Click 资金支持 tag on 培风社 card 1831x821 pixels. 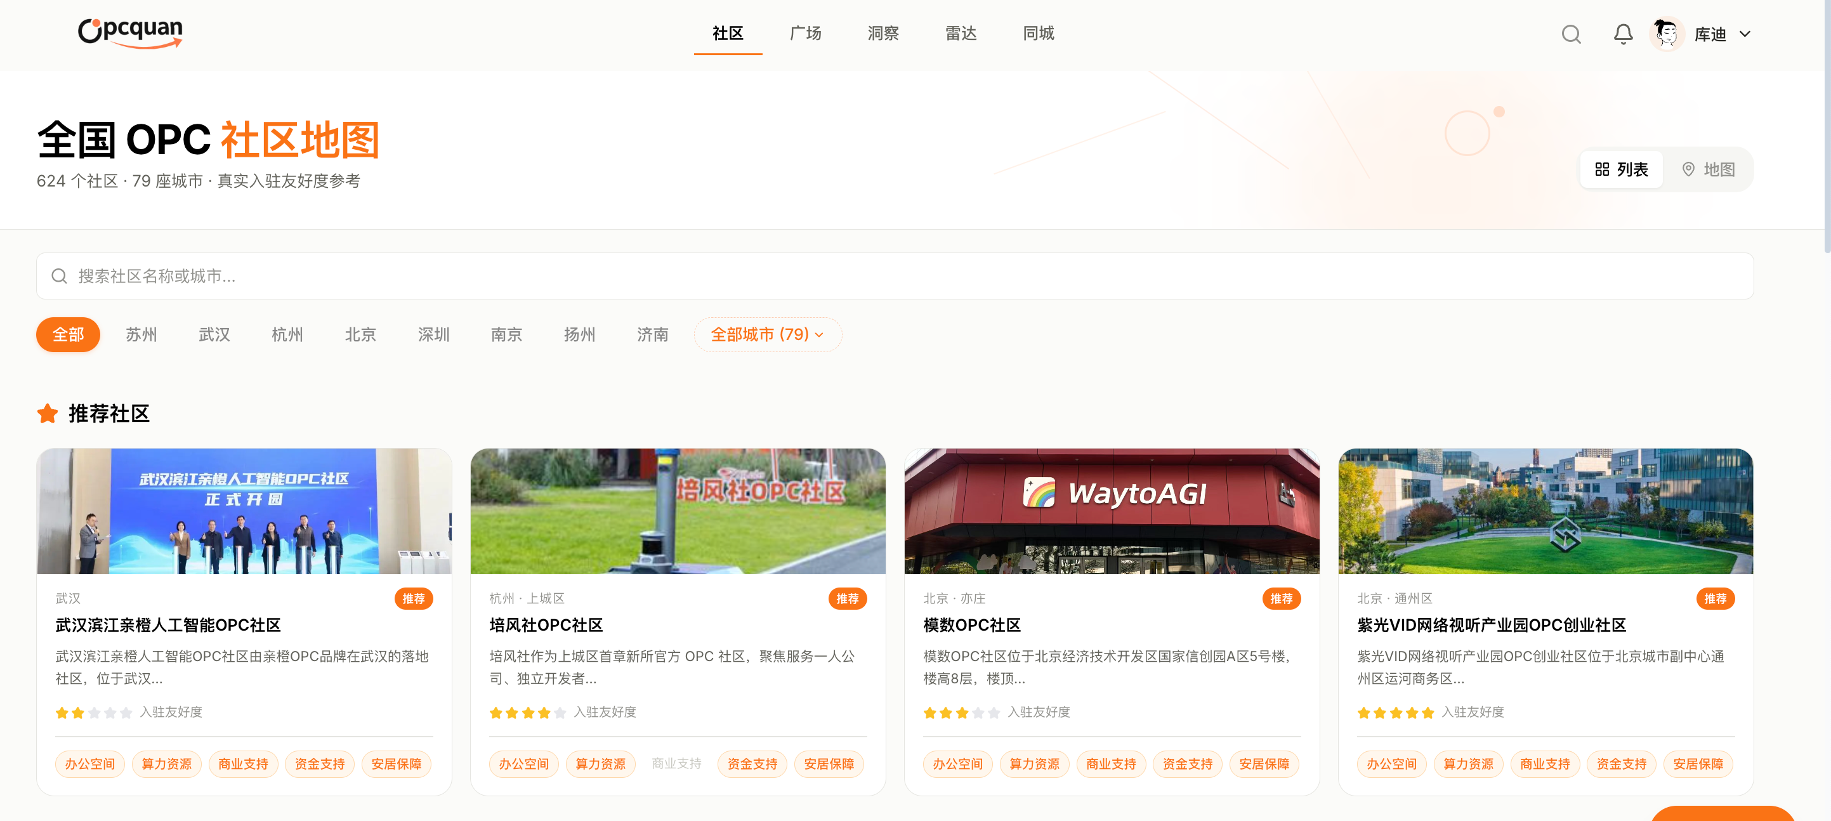752,764
